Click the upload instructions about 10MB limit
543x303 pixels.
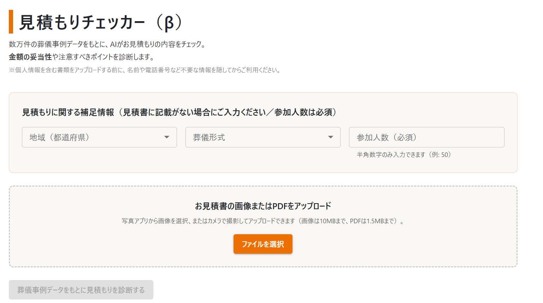263,221
